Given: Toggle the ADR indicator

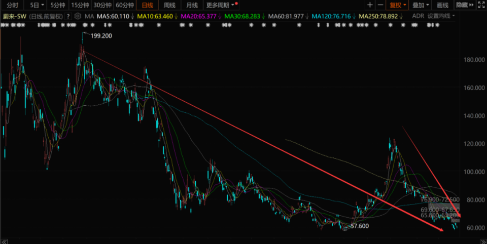Looking at the screenshot, I should (x=418, y=16).
